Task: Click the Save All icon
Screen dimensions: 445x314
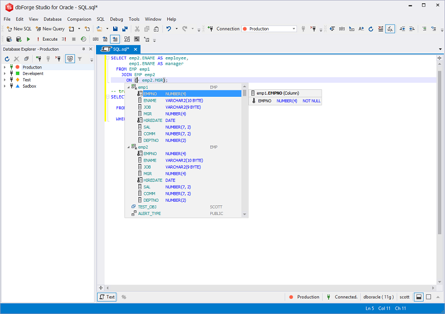Action: pyautogui.click(x=125, y=29)
